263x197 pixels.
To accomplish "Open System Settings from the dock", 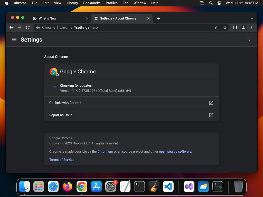I will point(111,186).
